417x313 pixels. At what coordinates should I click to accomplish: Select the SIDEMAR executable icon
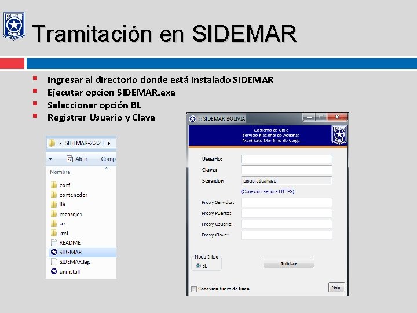(x=54, y=252)
